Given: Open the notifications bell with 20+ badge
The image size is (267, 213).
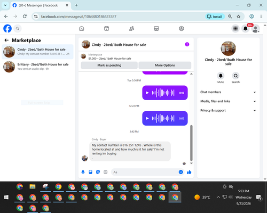Looking at the screenshot, I should [246, 28].
